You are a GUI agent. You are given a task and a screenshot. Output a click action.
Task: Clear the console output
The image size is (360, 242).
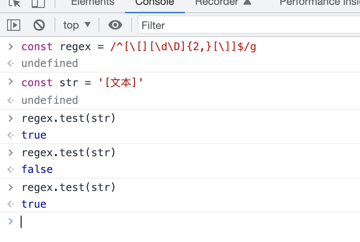tap(39, 25)
